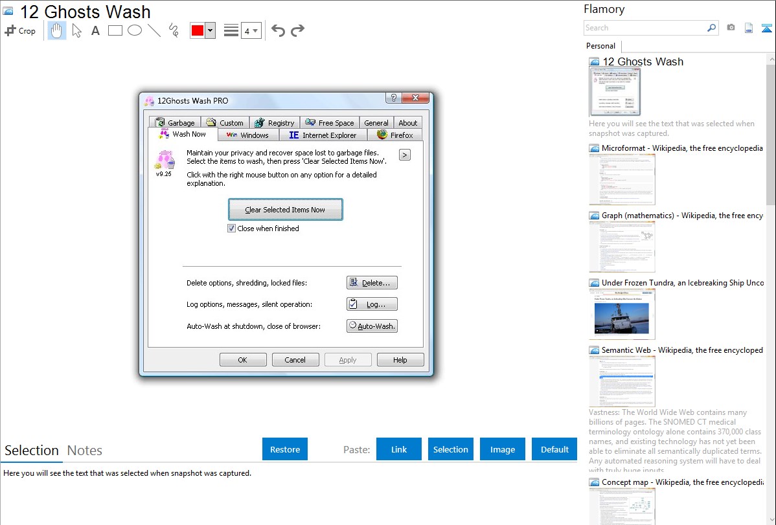Open the Under Frozen Tundra snapshot thumbnail
This screenshot has width=776, height=525.
[622, 314]
